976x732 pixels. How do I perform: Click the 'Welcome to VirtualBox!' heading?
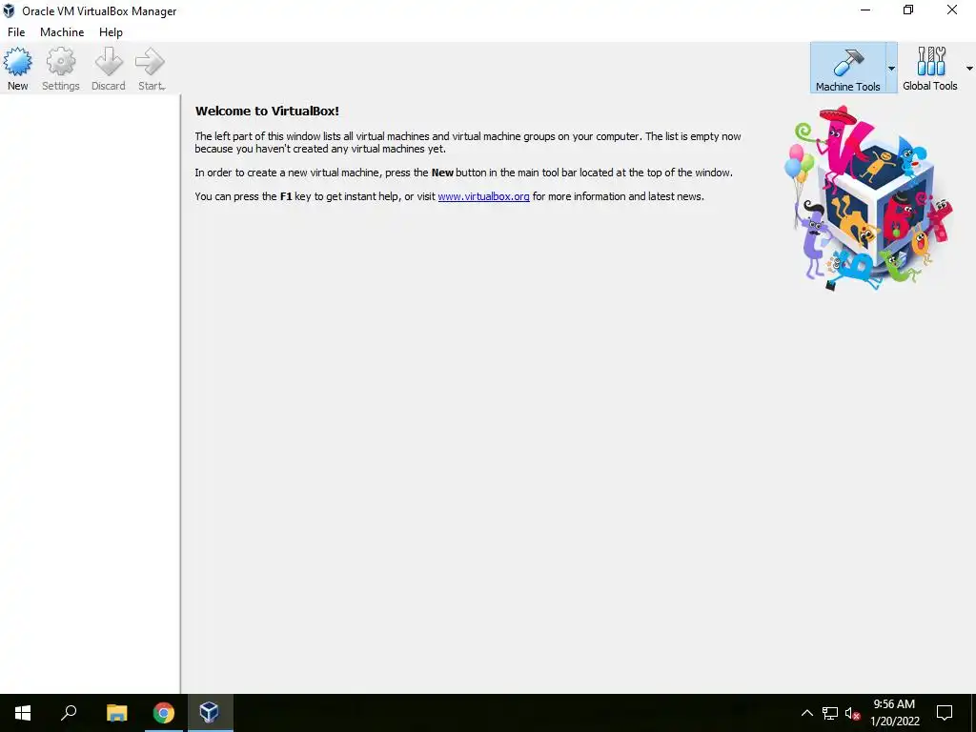click(267, 112)
